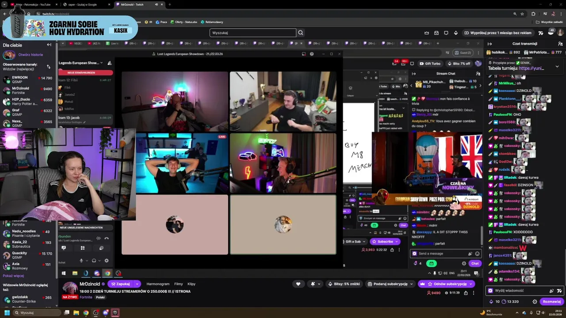Open the Harmonogram tab
The width and height of the screenshot is (566, 318).
158,284
